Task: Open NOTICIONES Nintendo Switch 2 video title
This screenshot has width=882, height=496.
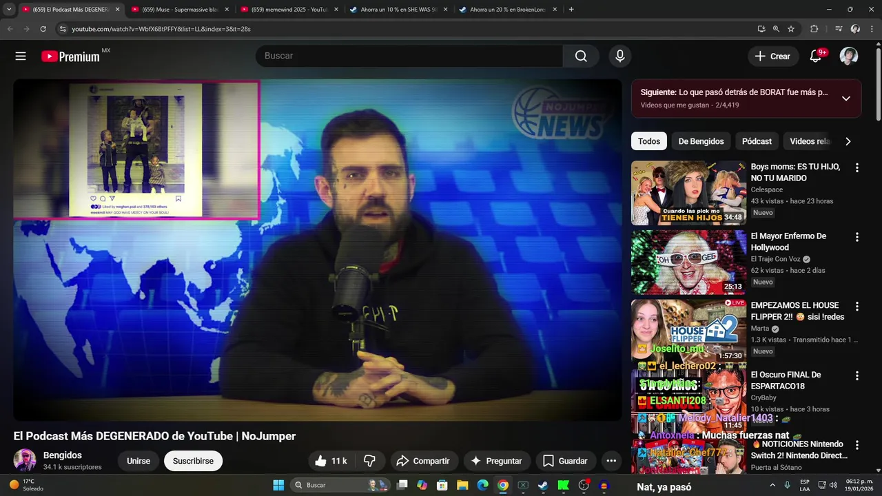Action: pyautogui.click(x=799, y=450)
